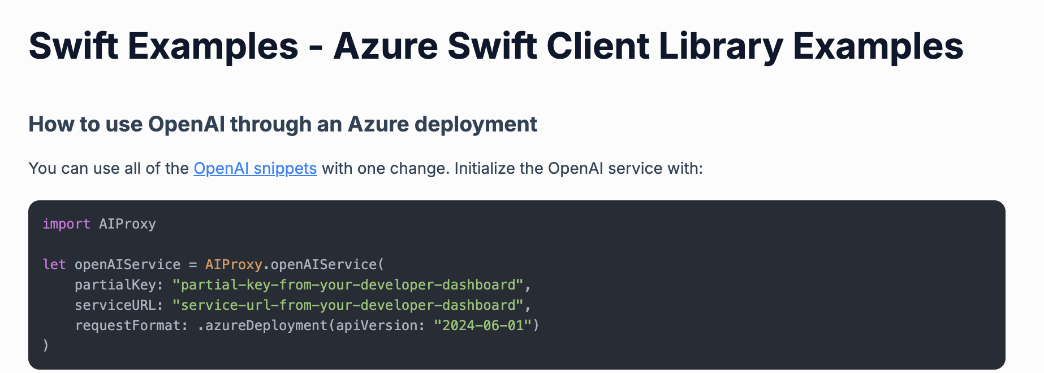Click the 'import AIProxy' code line

100,224
